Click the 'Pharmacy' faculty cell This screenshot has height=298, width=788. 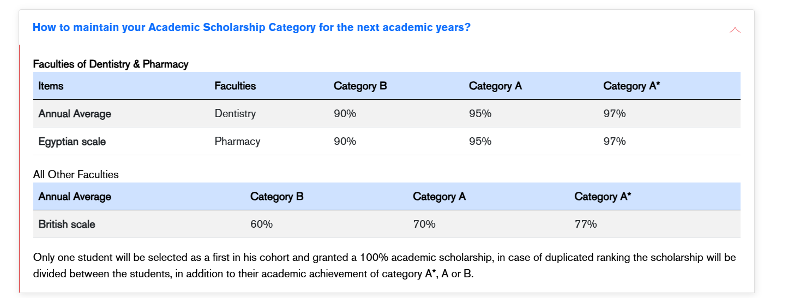click(237, 142)
